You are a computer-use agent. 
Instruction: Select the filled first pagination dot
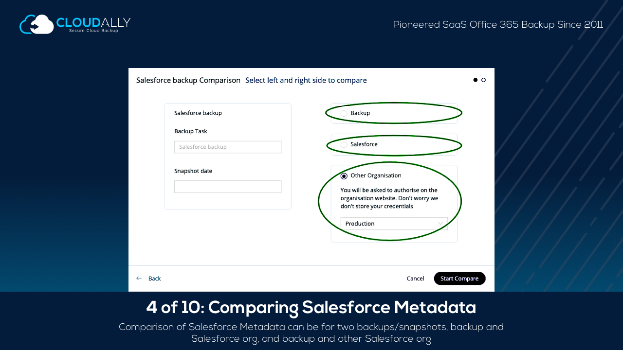point(475,79)
